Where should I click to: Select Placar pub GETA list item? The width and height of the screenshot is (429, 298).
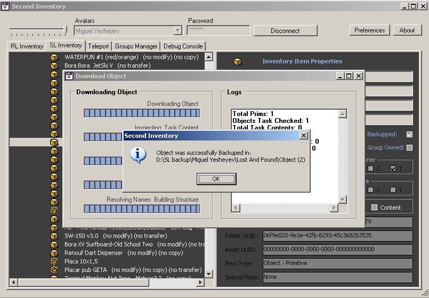(x=133, y=270)
